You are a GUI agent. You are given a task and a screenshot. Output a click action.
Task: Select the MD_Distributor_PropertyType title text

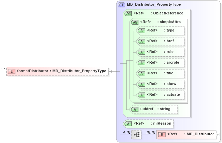(x=154, y=4)
